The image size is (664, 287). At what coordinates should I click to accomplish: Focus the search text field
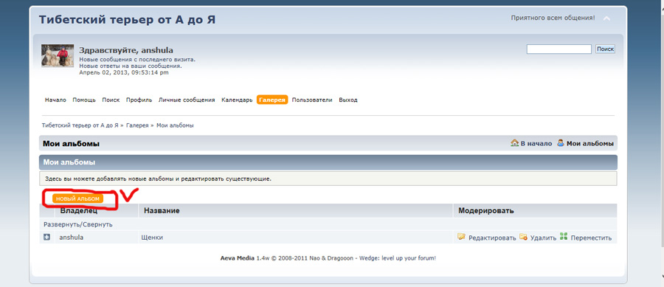[x=559, y=49]
